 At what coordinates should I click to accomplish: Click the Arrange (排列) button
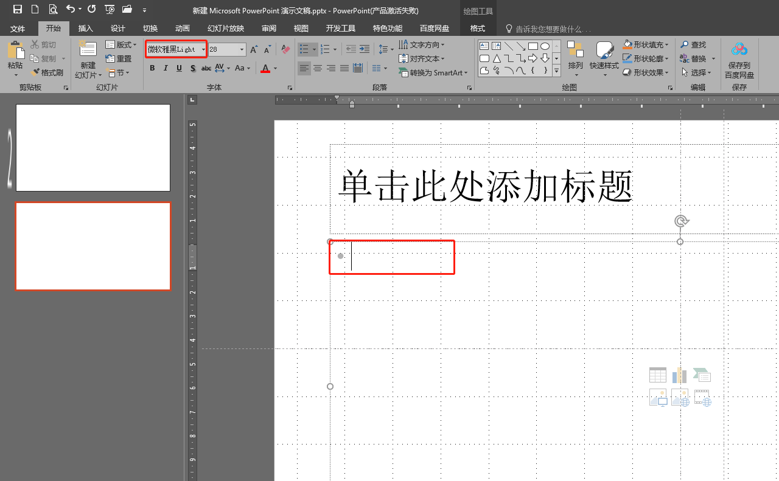click(575, 59)
